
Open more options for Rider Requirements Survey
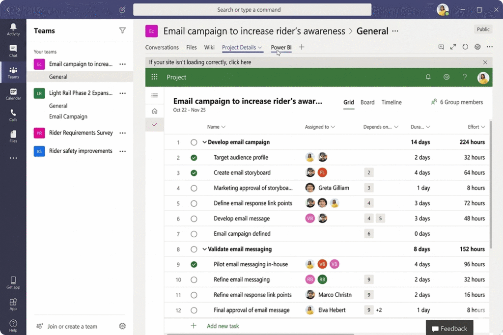122,133
